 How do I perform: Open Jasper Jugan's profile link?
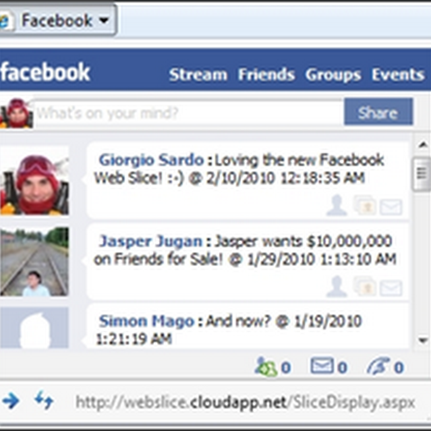click(151, 241)
